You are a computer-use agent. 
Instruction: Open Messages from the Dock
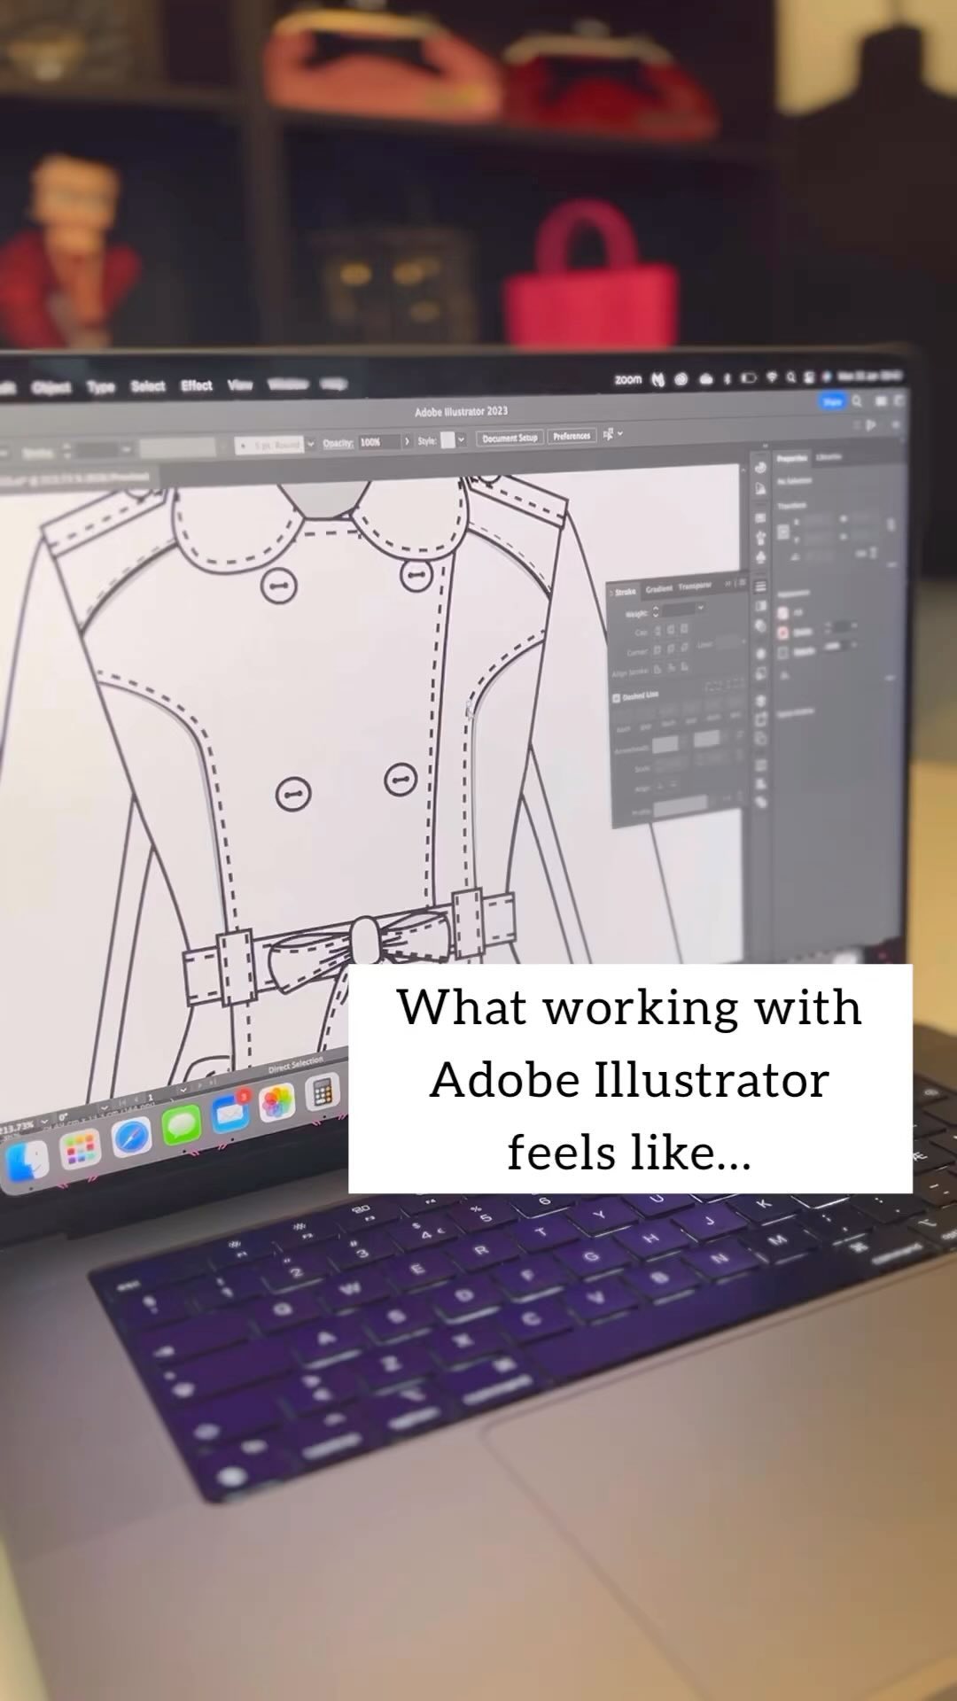[182, 1125]
